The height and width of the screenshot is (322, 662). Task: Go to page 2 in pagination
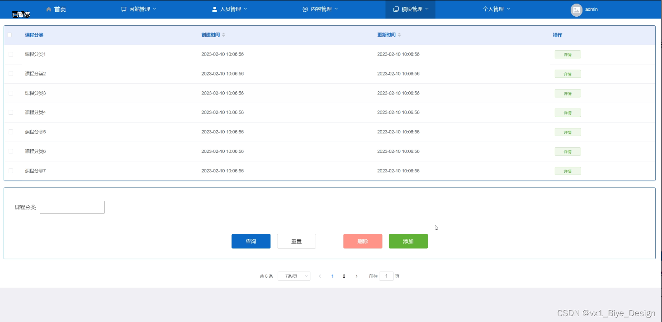[x=344, y=276]
